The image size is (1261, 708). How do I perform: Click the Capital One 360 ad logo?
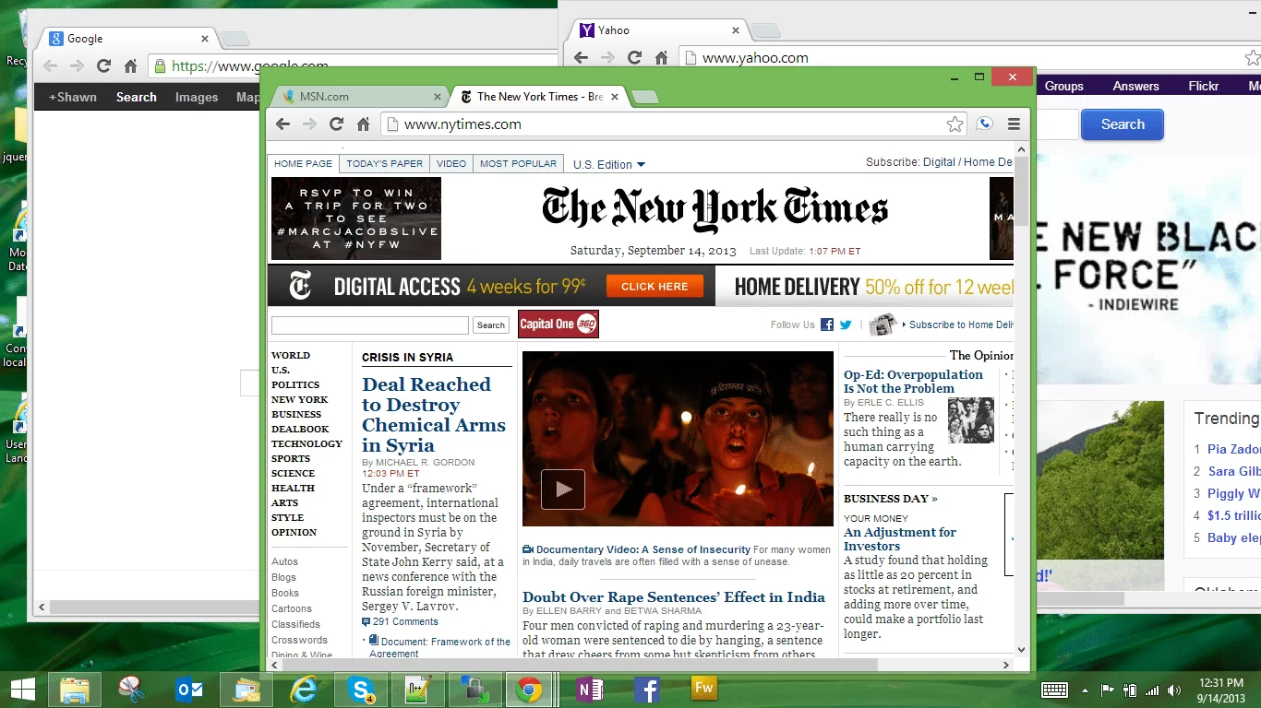[558, 324]
